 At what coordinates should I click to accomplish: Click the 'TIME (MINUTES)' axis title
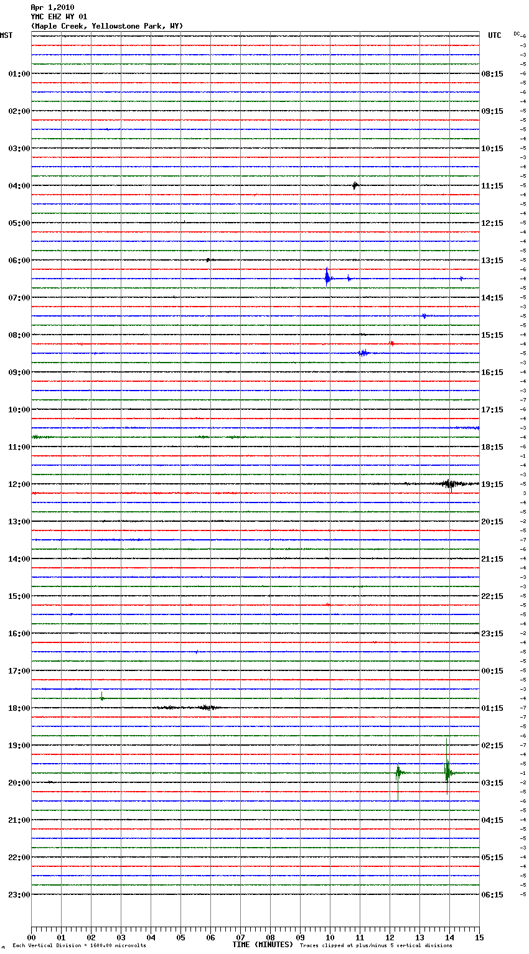(263, 945)
